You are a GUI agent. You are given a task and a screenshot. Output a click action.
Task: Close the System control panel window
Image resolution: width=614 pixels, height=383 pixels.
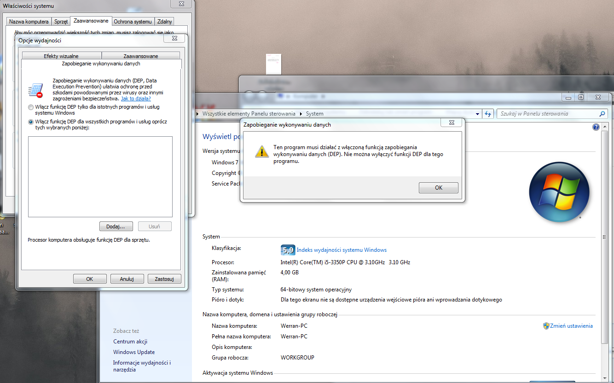click(x=597, y=97)
